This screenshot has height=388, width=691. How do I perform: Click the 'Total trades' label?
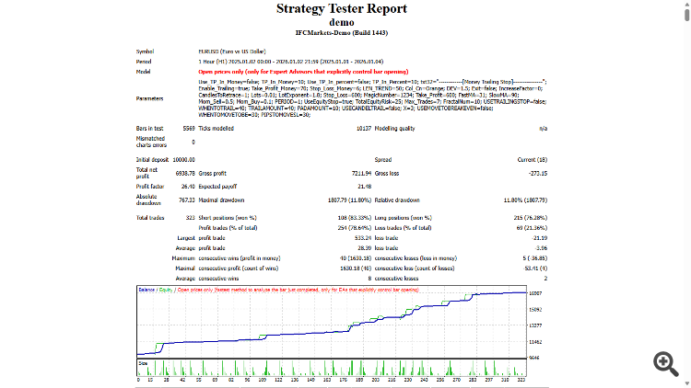point(150,218)
